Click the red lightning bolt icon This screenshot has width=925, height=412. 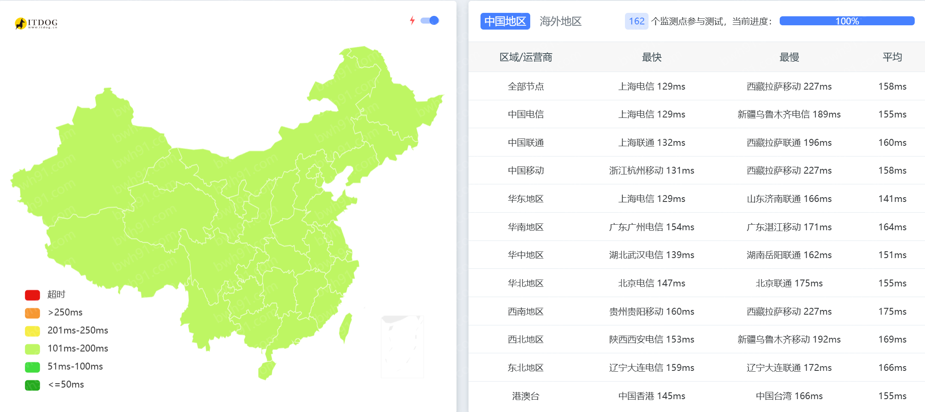(412, 21)
